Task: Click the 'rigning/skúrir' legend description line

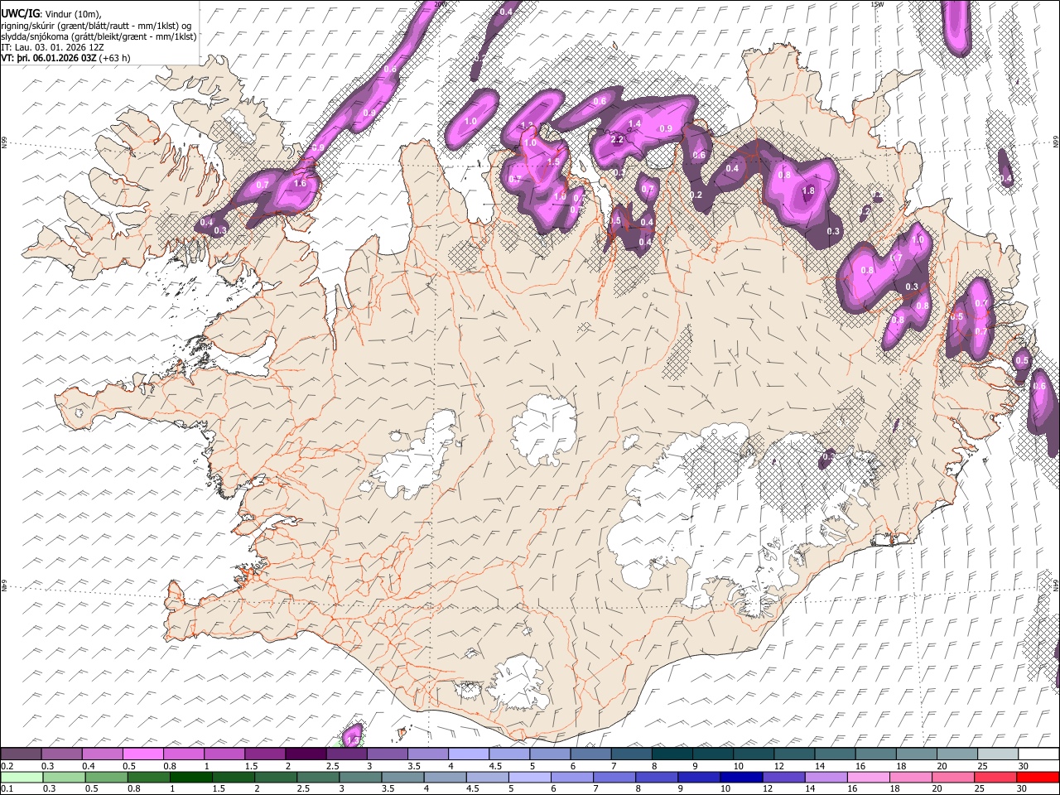Action: point(96,26)
